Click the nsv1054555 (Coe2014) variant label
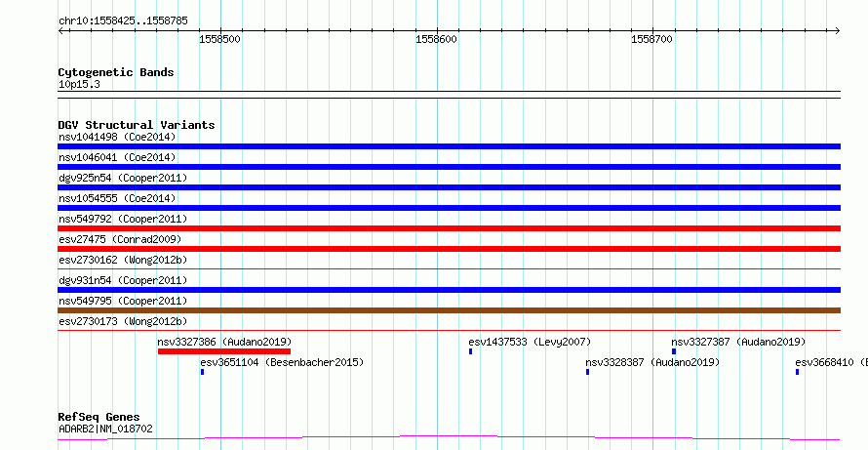Screen dimensions: 868x450 pyautogui.click(x=117, y=198)
